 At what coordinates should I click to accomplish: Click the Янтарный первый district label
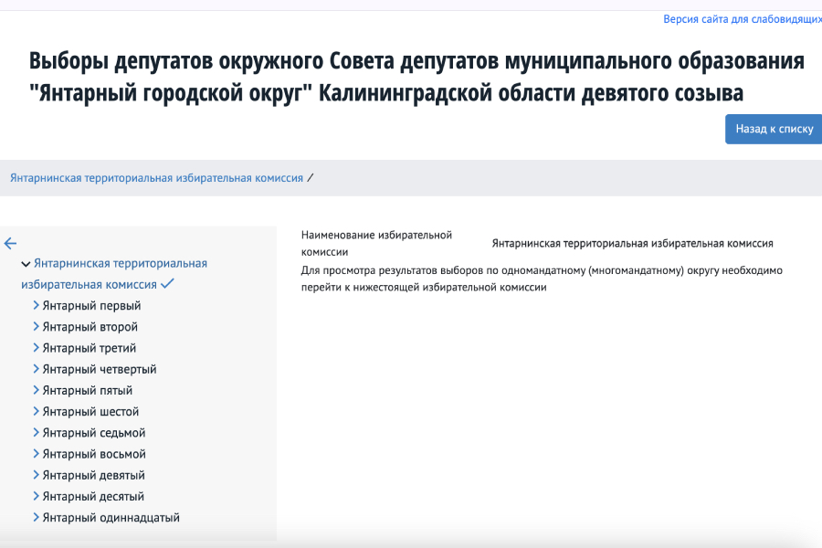[91, 306]
